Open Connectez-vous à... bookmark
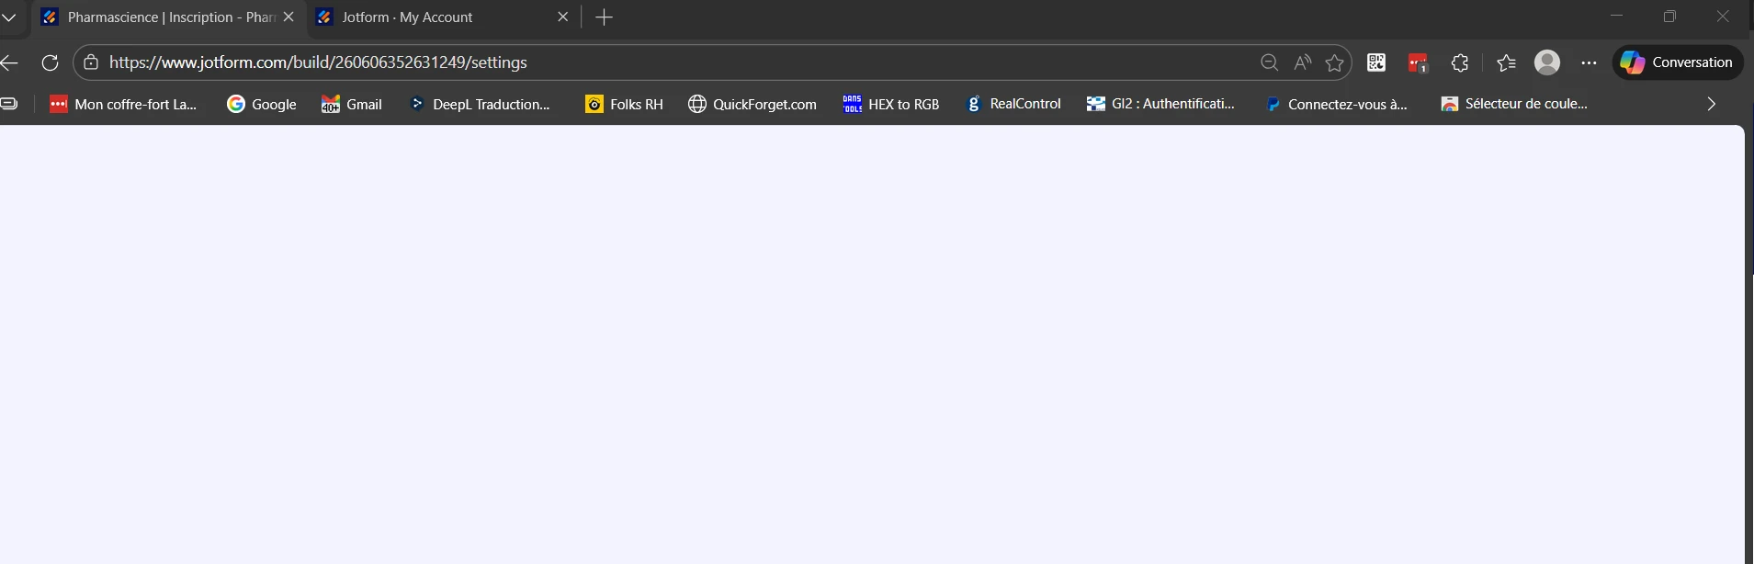Image resolution: width=1754 pixels, height=564 pixels. [x=1336, y=104]
